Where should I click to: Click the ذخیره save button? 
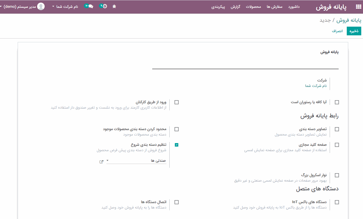354,31
